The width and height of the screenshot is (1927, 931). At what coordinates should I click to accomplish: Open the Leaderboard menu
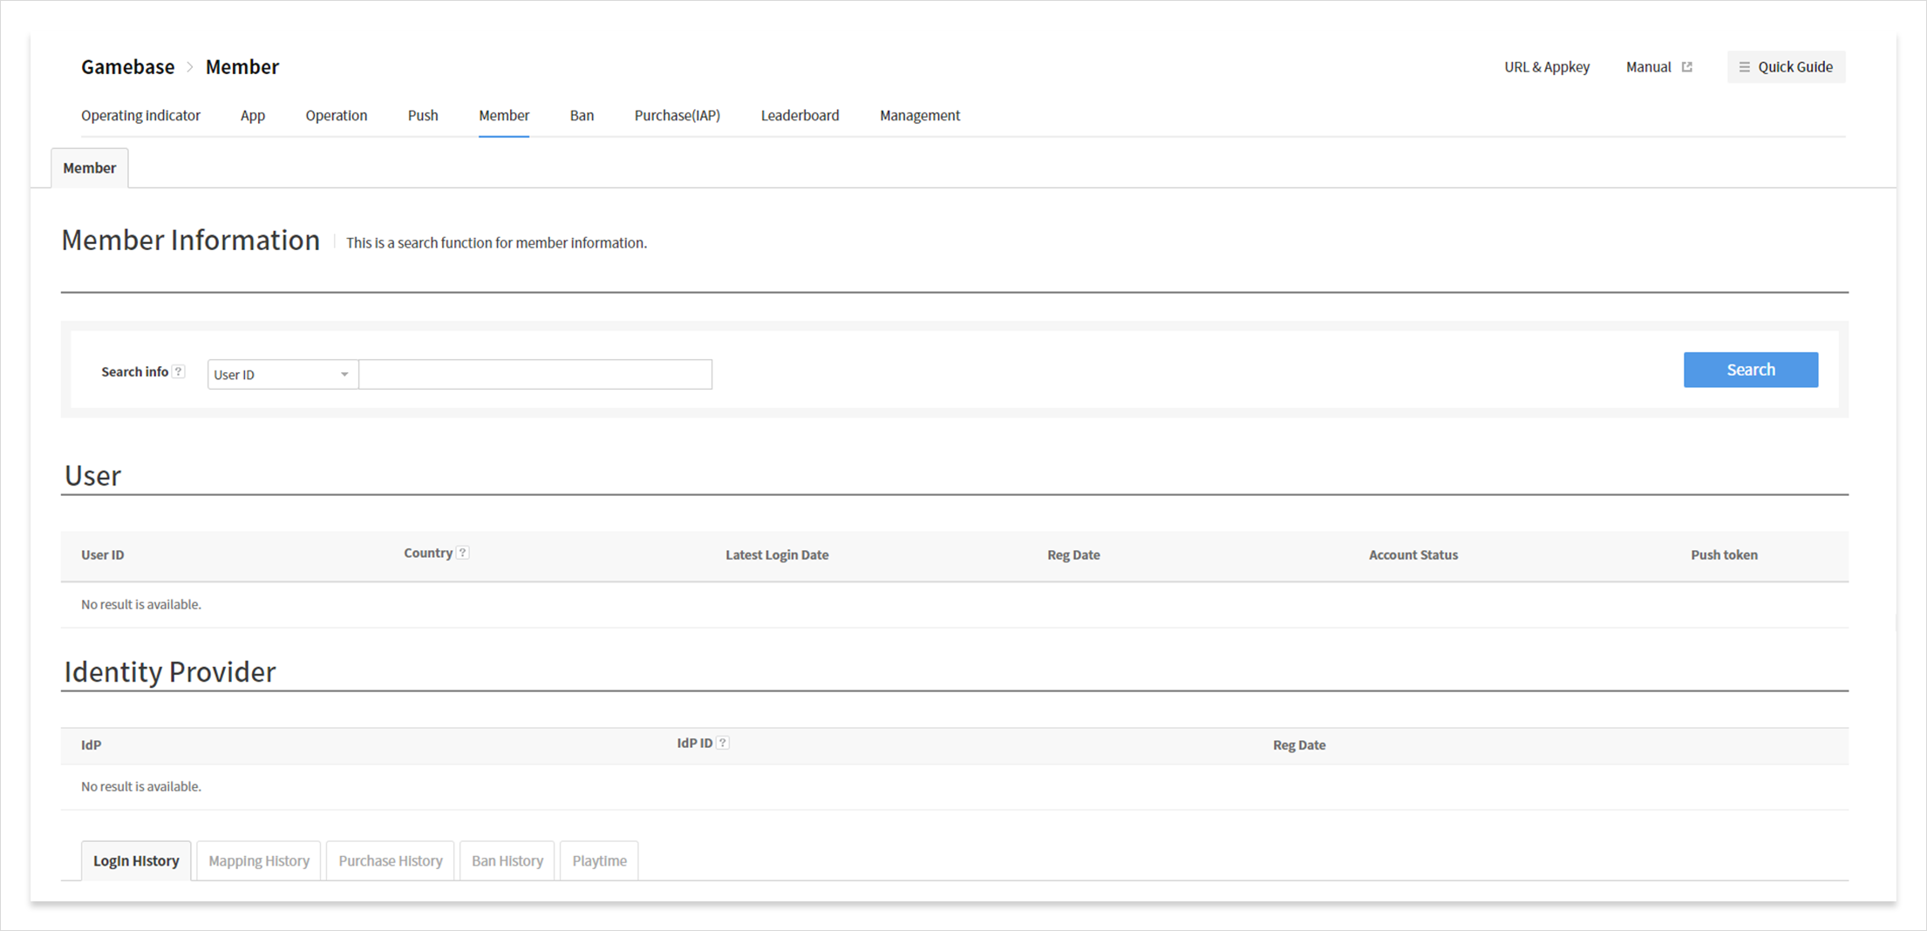pos(800,116)
